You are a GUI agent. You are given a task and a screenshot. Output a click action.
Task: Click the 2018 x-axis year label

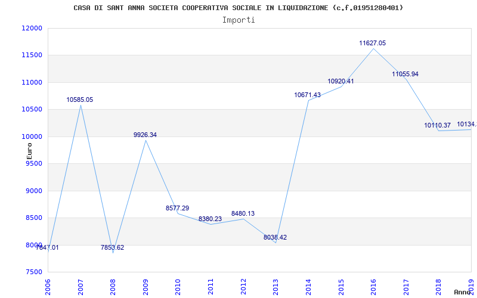click(438, 287)
